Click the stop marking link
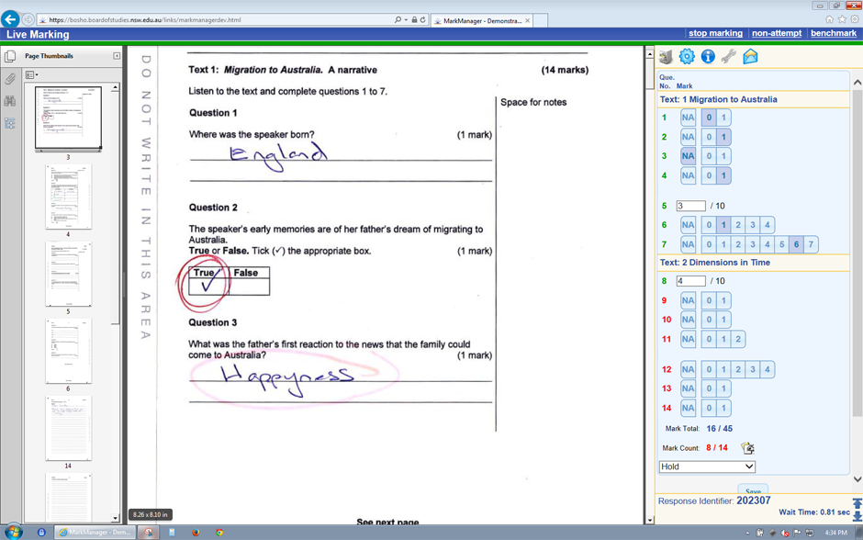Screen dimensions: 863x540 click(x=715, y=33)
